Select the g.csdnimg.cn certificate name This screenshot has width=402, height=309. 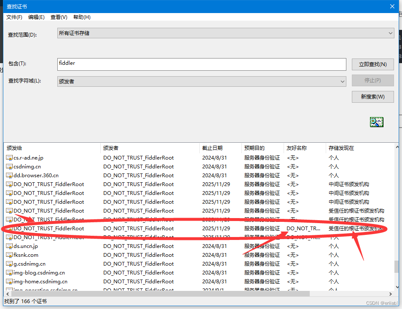point(29,264)
